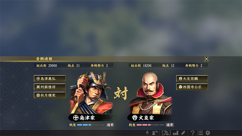This screenshot has width=242, height=136.
Task: Click the 大友家 clan name banner
Action: [x=150, y=118]
